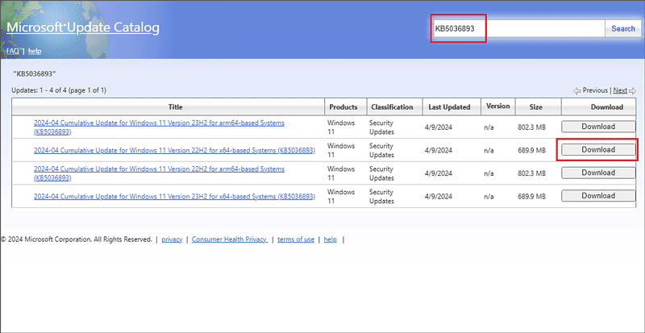Click the "KB5036893" search term heading
This screenshot has width=645, height=333.
(35, 74)
